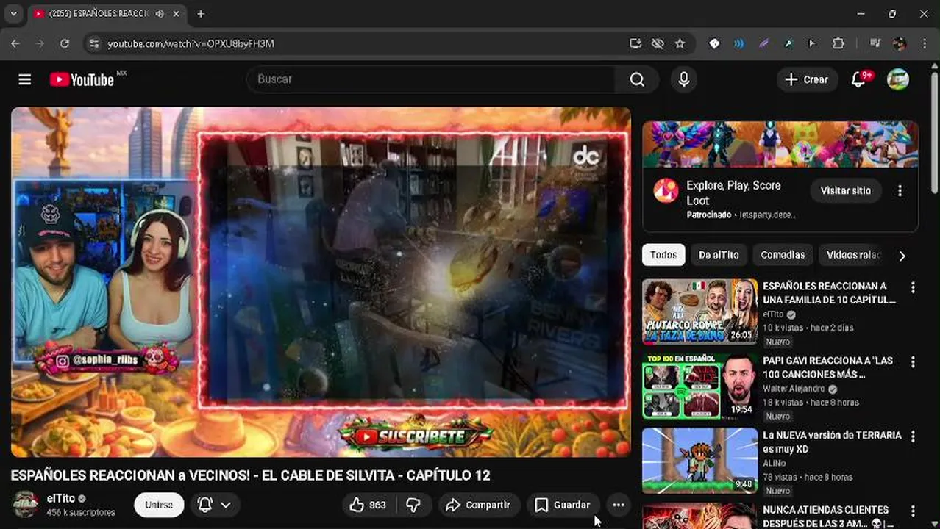940x529 pixels.
Task: Click the crossed-eye icon in address bar
Action: (658, 43)
